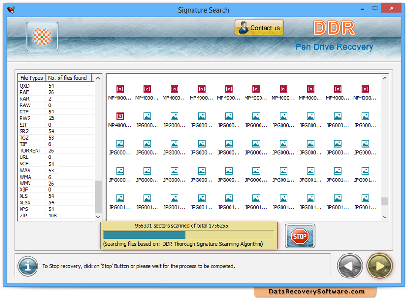
Task: Click the count 108 in ZIP row
Action: click(52, 216)
